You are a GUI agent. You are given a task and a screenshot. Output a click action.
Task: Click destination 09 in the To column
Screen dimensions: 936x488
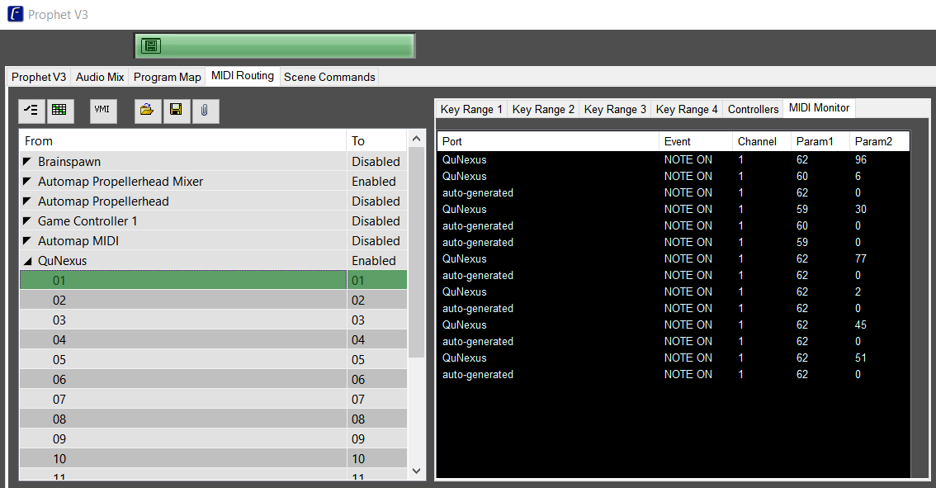376,438
